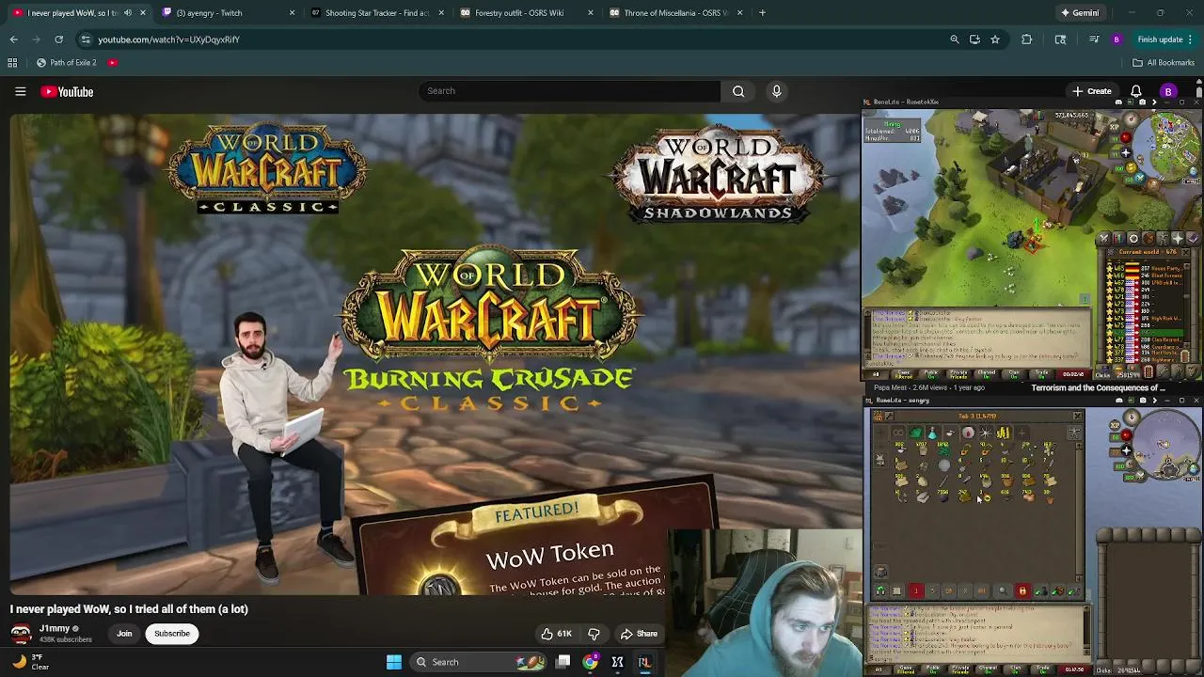Open the YouTube Create menu

tap(1092, 91)
